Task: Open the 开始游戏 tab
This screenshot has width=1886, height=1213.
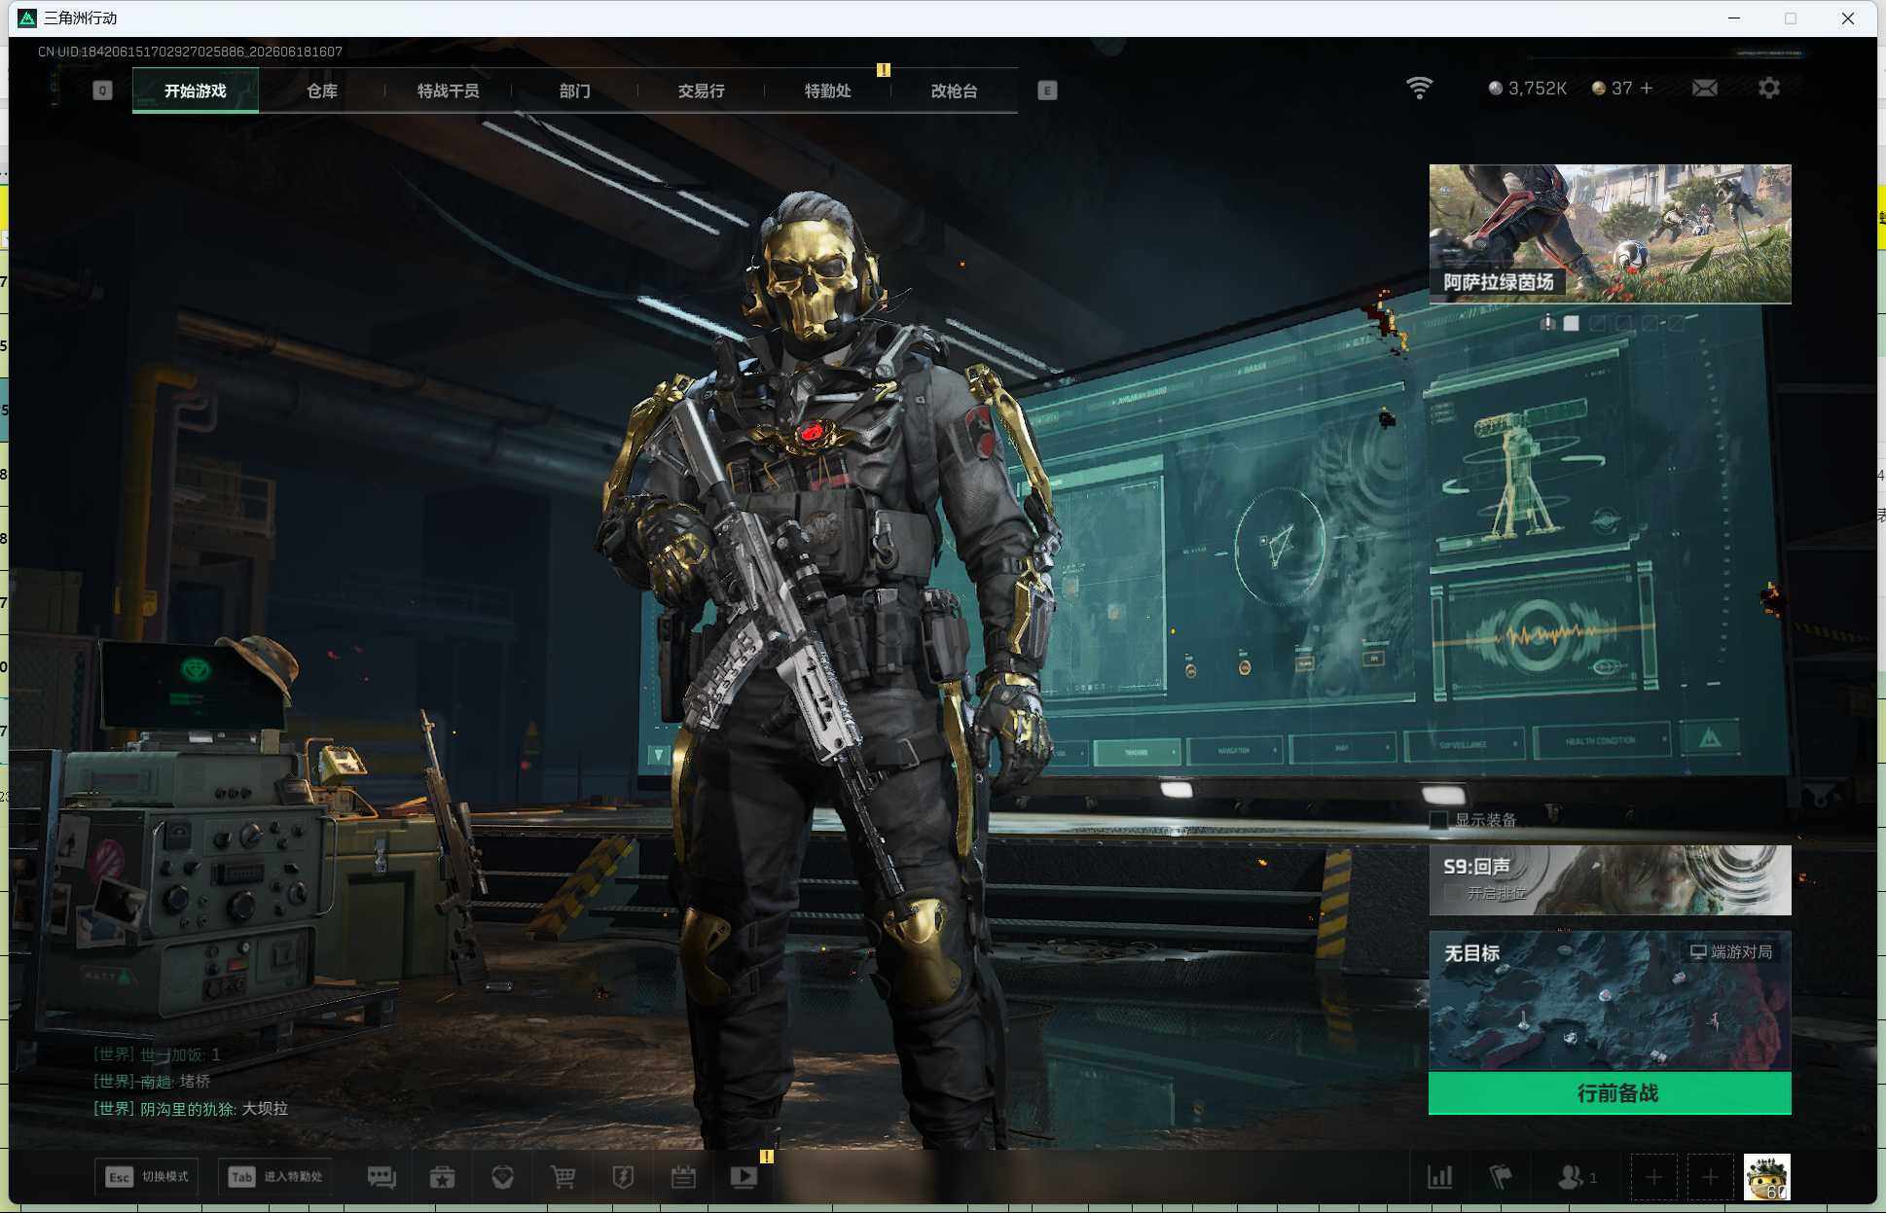Action: [196, 90]
